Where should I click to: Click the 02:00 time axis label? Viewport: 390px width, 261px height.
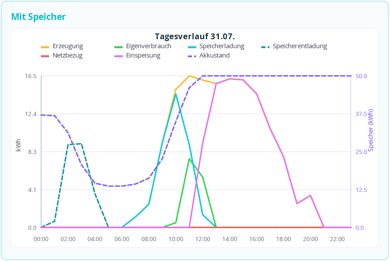(68, 239)
